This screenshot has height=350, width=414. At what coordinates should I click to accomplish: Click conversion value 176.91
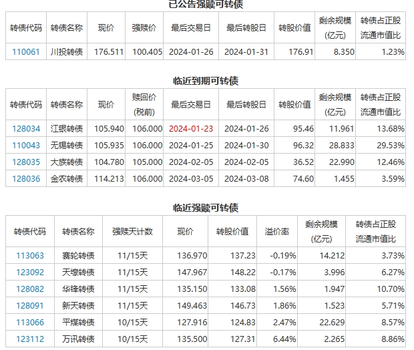pos(301,52)
